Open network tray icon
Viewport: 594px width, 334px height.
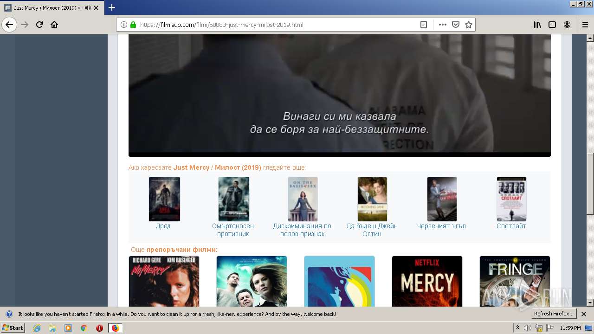539,328
